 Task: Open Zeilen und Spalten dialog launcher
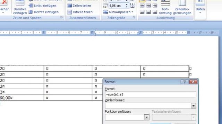(x=61, y=18)
